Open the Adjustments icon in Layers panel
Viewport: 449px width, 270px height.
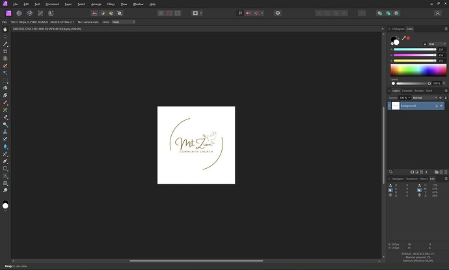416,172
